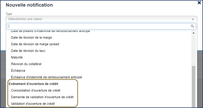Choose the 'Échéance' option
203x108 pixels.
(18, 71)
